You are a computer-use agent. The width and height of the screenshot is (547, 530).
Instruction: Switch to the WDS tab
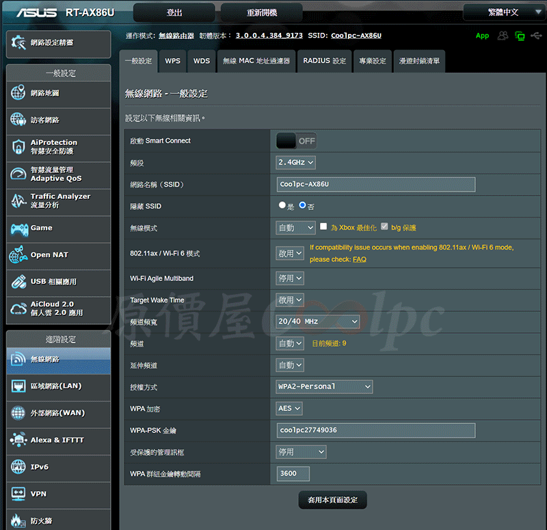point(202,61)
